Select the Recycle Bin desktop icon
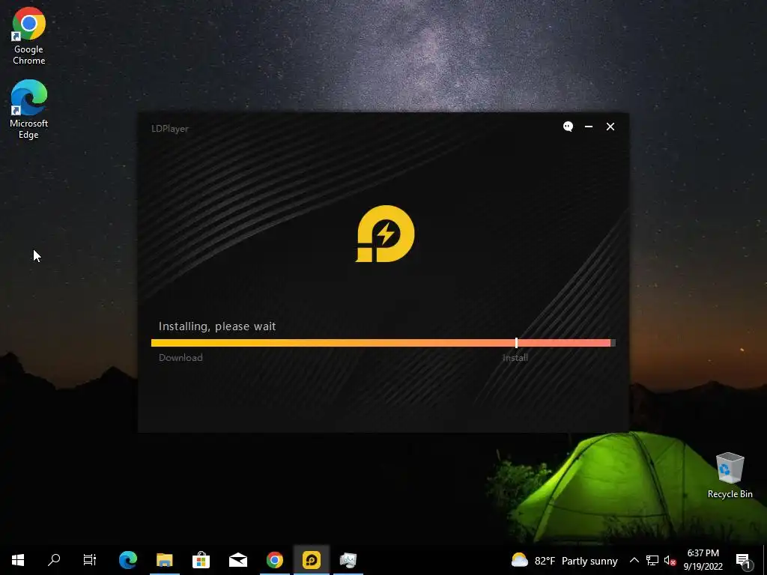The height and width of the screenshot is (575, 767). click(730, 475)
